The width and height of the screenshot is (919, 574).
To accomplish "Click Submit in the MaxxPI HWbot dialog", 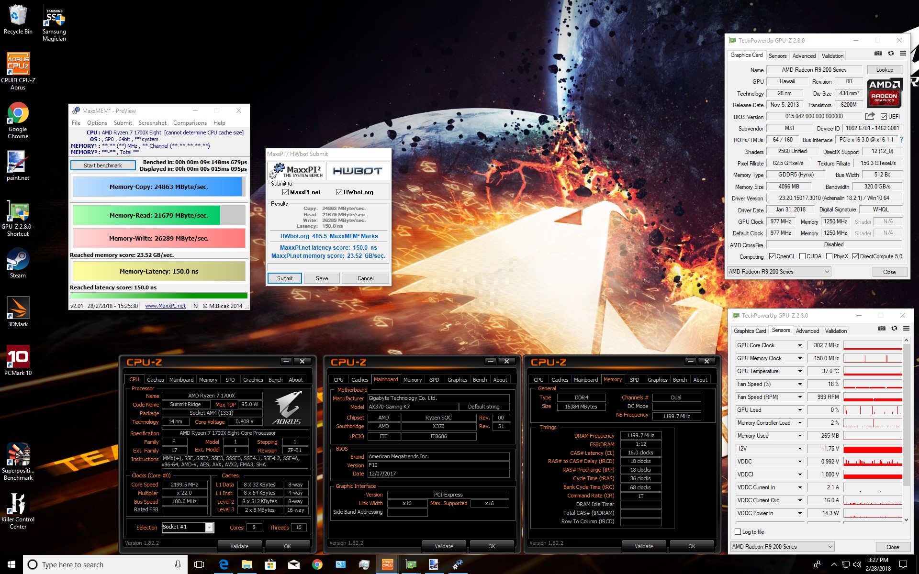I will coord(285,278).
